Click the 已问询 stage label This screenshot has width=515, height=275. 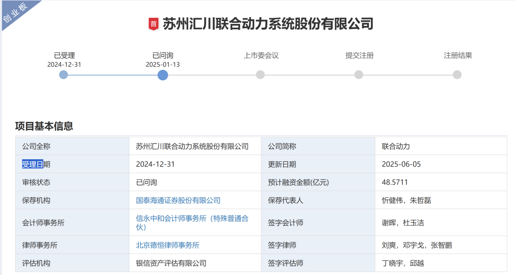[163, 56]
